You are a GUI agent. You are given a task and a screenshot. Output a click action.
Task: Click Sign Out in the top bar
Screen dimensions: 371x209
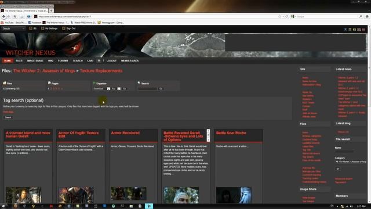point(69,28)
